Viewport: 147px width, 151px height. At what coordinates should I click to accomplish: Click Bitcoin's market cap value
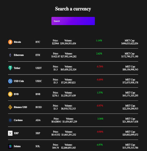pyautogui.click(x=130, y=43)
